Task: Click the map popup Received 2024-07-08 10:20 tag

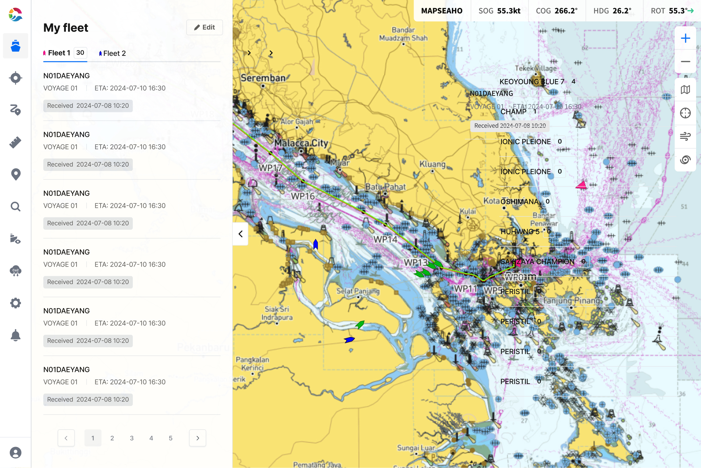Action: (x=510, y=126)
